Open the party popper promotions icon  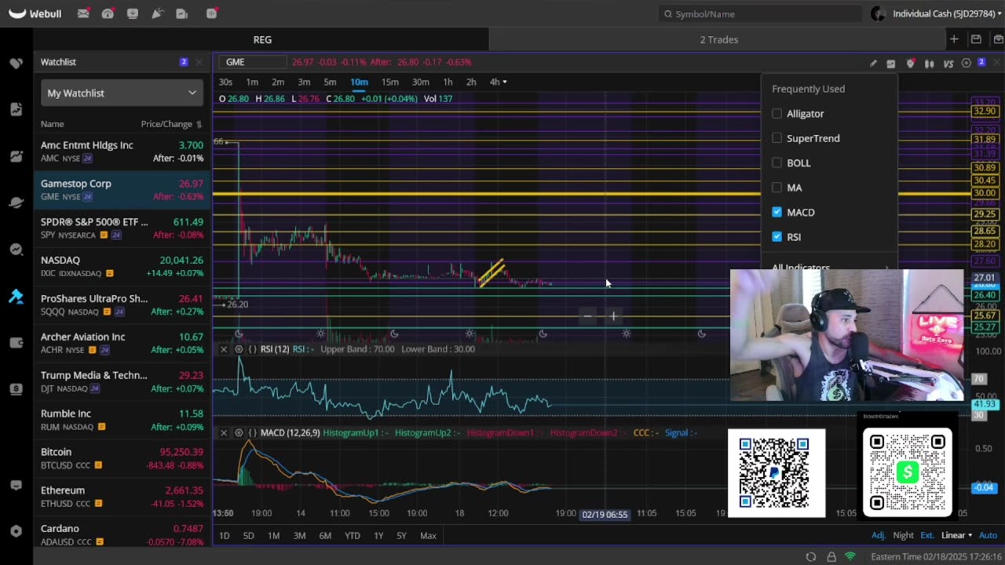[x=157, y=13]
